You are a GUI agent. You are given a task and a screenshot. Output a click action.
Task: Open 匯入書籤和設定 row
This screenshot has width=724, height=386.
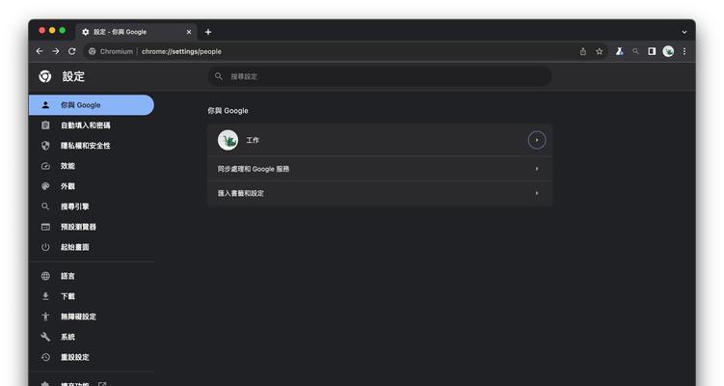(x=380, y=193)
